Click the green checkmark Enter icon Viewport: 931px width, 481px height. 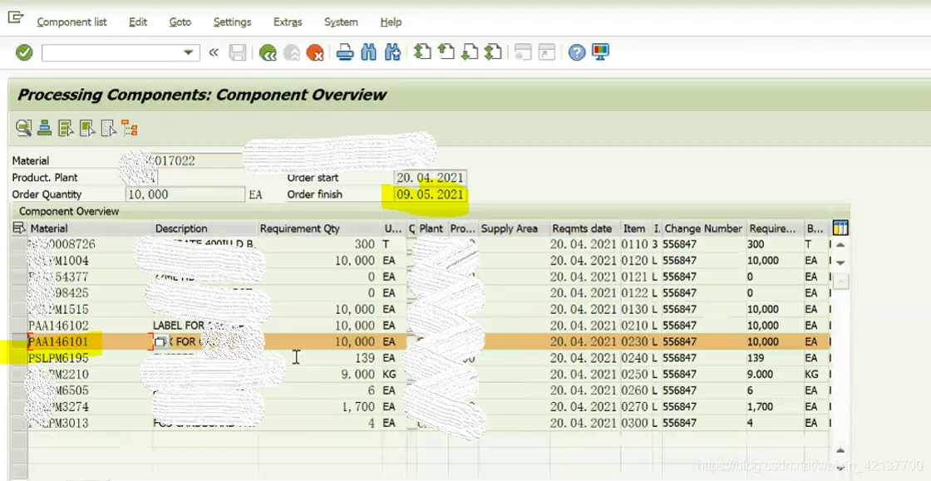tap(24, 53)
